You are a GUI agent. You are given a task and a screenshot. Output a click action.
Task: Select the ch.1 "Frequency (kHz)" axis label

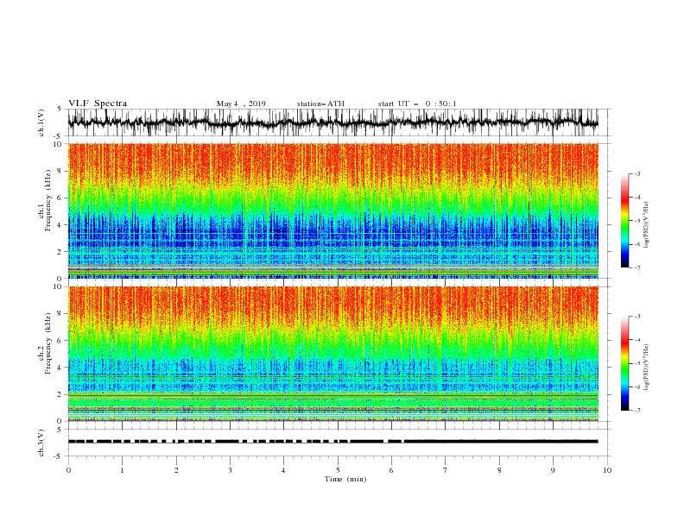coord(48,200)
